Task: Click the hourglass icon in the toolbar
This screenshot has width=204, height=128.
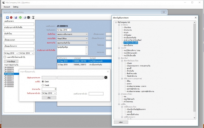Action: coord(33,17)
